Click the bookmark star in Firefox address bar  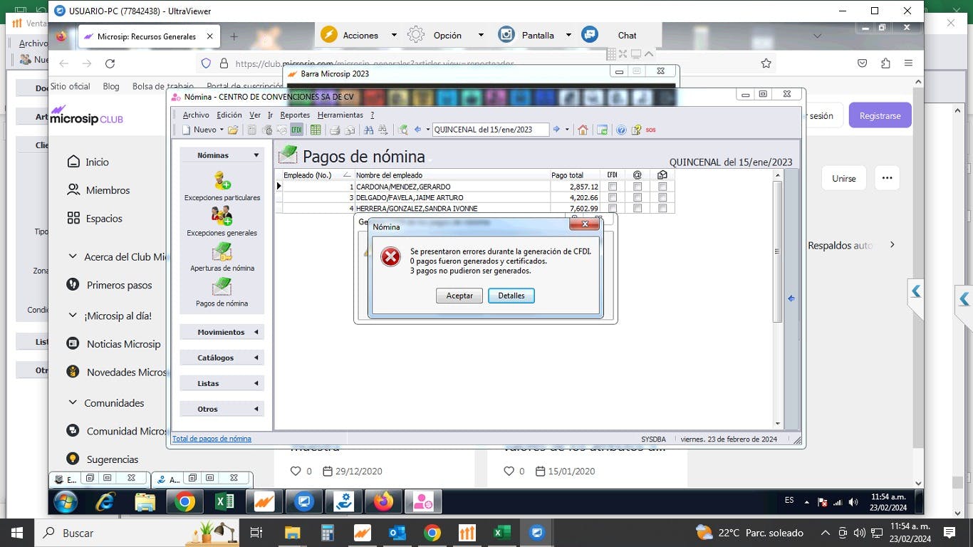pos(766,63)
